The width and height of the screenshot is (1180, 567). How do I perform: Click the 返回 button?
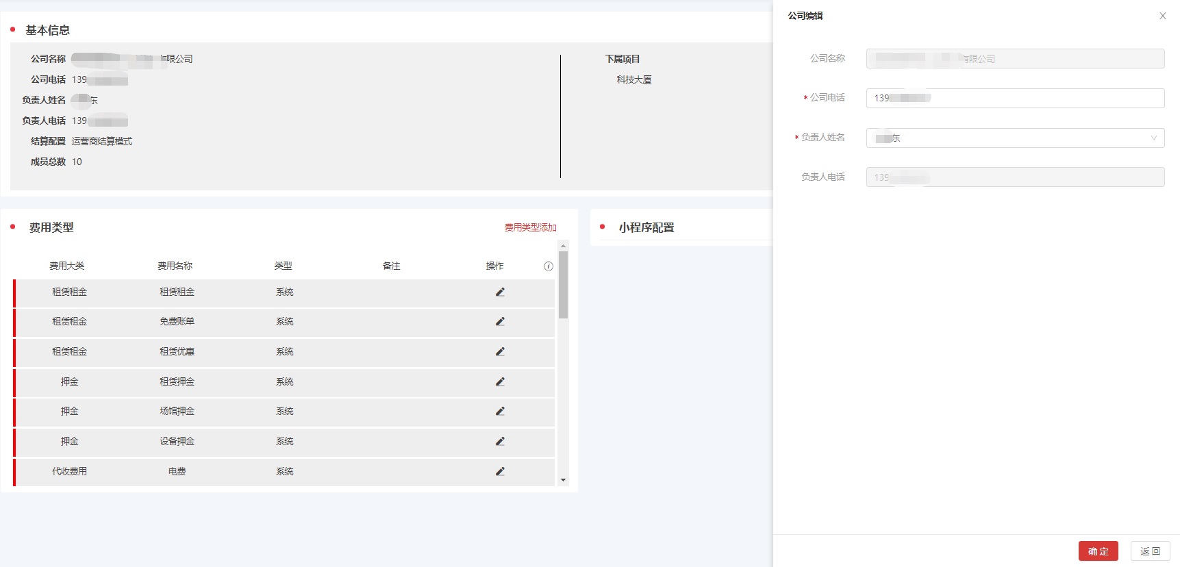click(1150, 551)
